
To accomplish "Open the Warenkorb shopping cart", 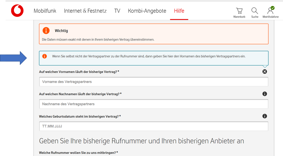I will point(239,13).
